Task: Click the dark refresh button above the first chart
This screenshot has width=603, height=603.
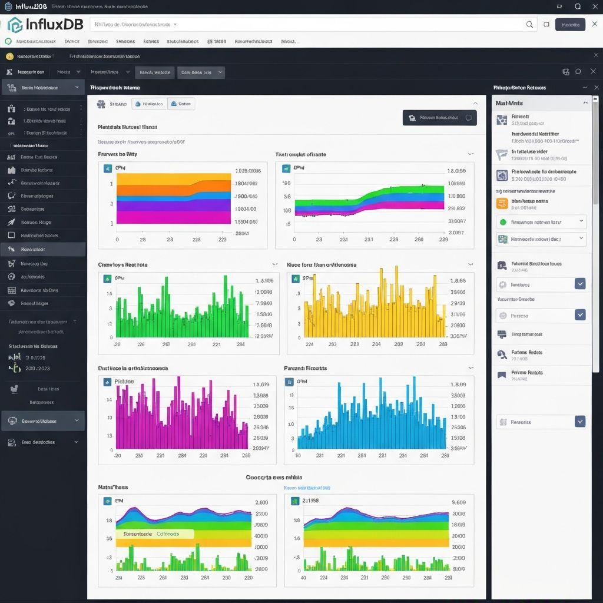Action: click(439, 117)
